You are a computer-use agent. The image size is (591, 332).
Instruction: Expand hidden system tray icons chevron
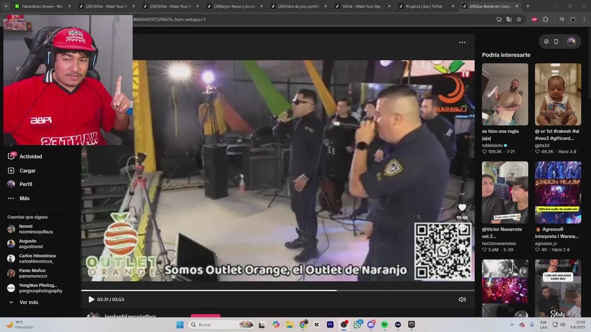(512, 325)
